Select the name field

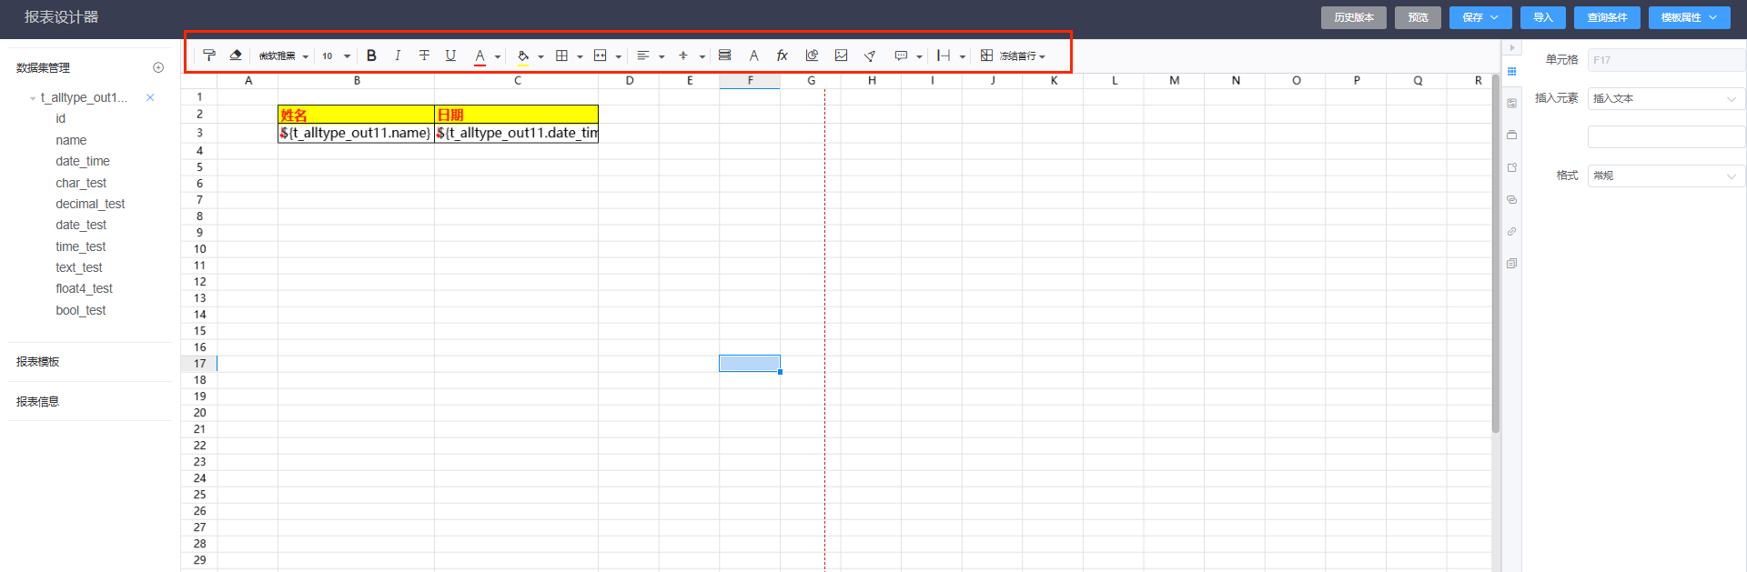point(71,140)
